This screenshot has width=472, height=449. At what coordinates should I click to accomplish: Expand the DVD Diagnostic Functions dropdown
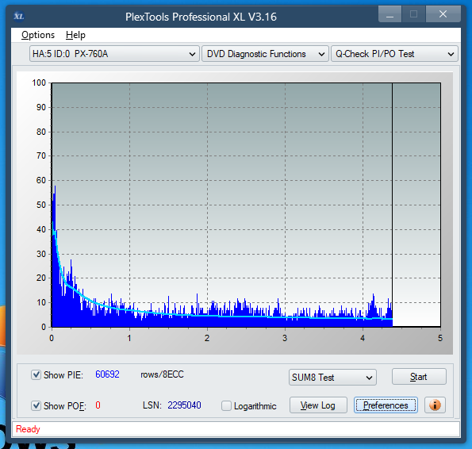point(265,54)
